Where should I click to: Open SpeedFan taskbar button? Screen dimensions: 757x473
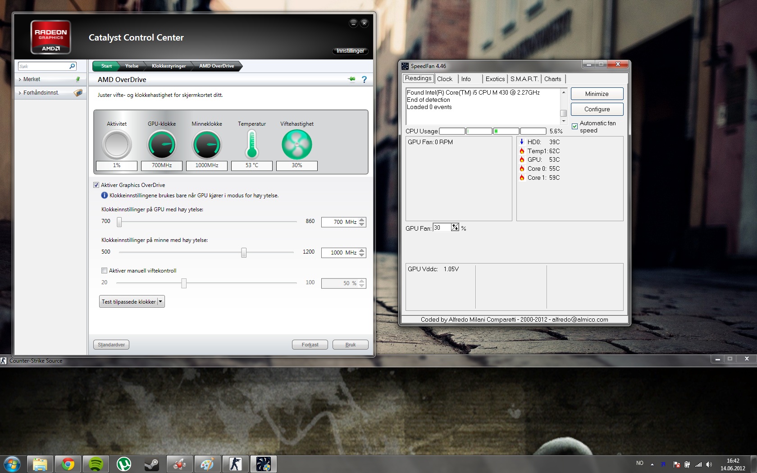pyautogui.click(x=264, y=464)
